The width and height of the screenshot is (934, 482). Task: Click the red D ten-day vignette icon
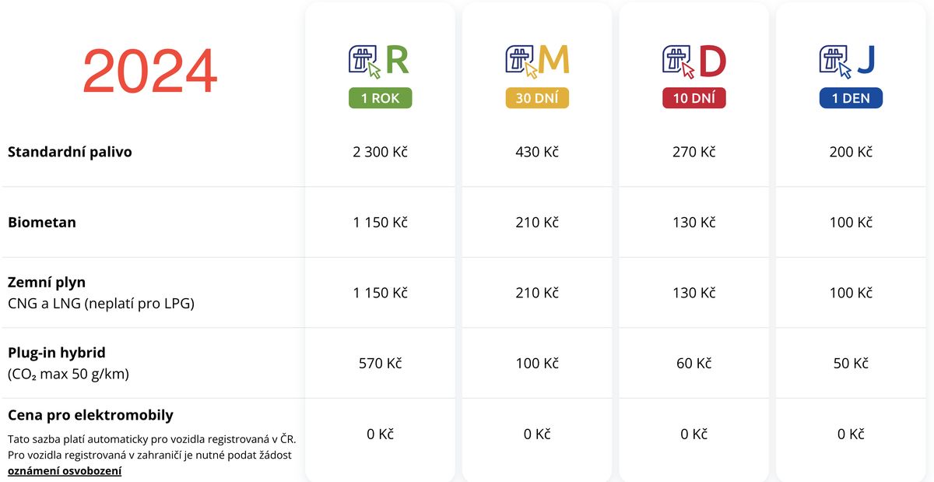click(x=694, y=62)
